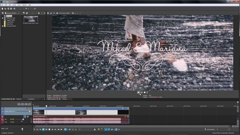Open the Help menu

(x=30, y=5)
